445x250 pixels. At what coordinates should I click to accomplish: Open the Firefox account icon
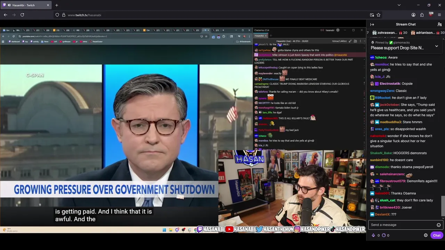point(413,15)
